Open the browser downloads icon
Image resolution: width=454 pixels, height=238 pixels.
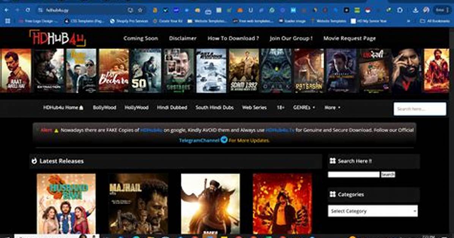point(416,10)
